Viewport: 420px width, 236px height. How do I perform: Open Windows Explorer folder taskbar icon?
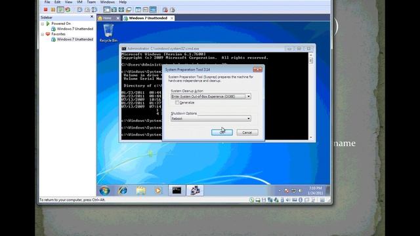[140, 190]
